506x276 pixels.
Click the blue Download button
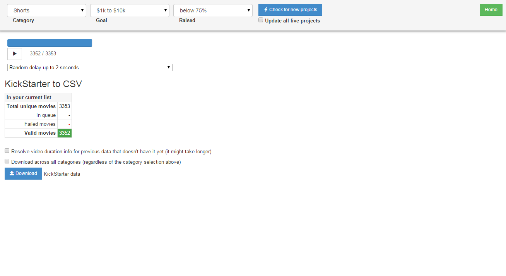click(x=23, y=173)
